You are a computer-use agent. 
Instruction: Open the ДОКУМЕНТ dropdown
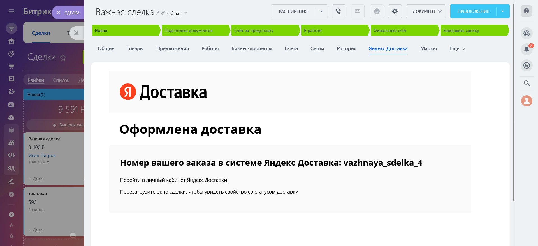426,11
